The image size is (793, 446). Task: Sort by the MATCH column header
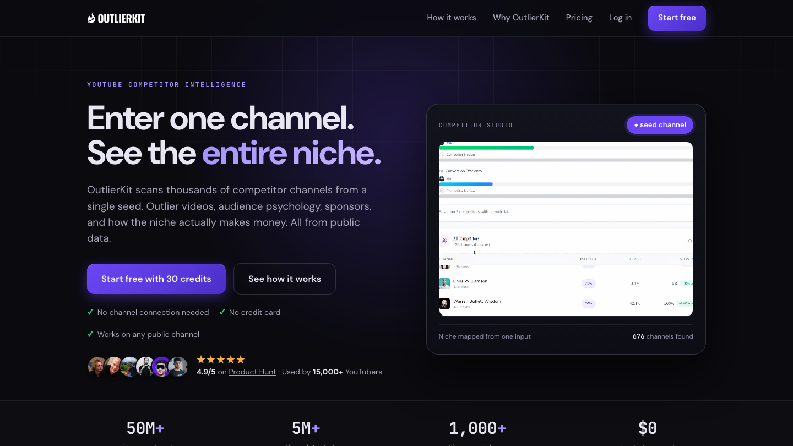coord(588,259)
